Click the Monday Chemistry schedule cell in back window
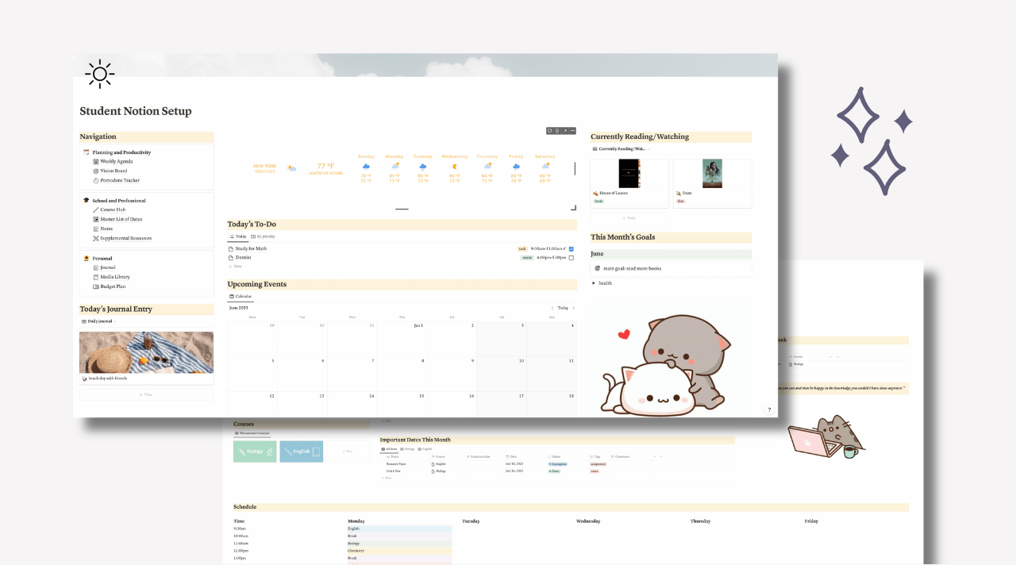 399,550
